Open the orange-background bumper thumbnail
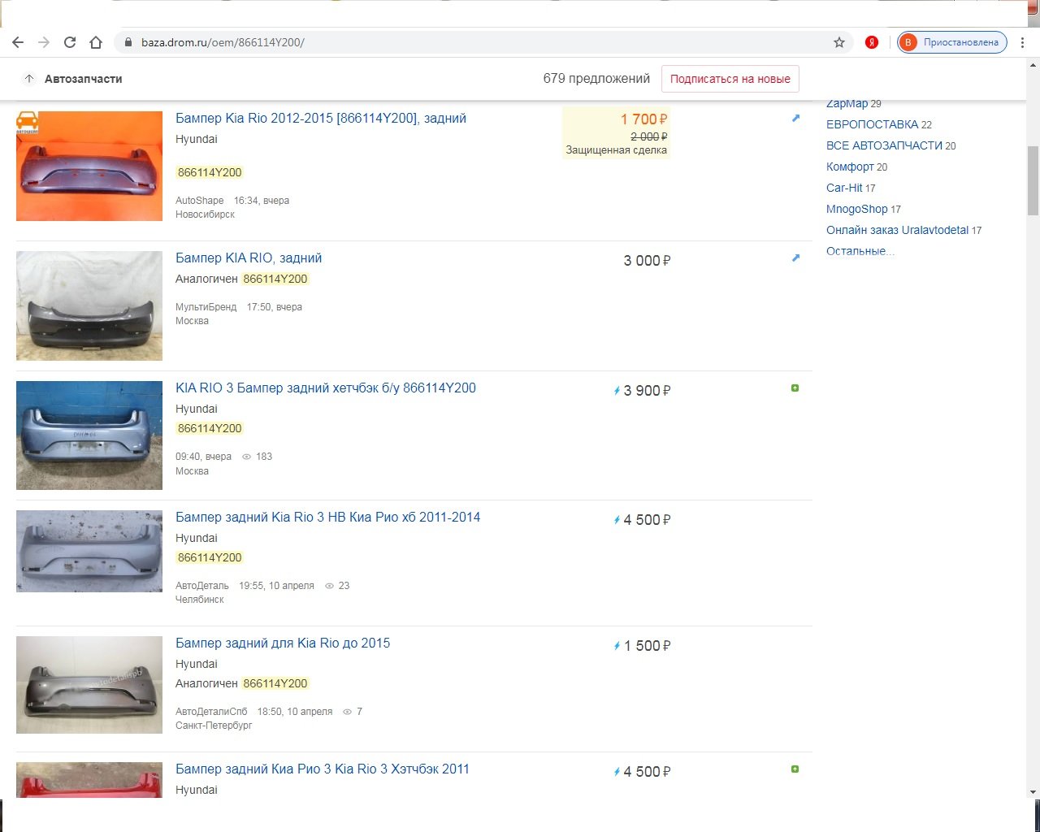Screen dimensions: 1040x832 [89, 166]
